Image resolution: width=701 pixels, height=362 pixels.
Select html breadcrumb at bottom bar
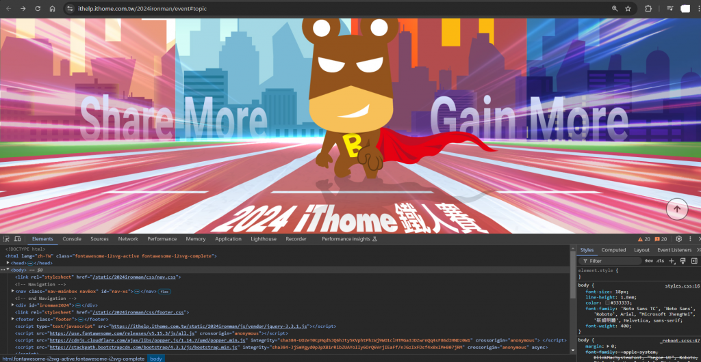73,359
